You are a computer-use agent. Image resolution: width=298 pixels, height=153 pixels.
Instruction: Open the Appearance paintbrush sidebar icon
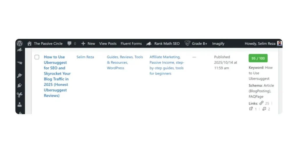[x=20, y=75]
